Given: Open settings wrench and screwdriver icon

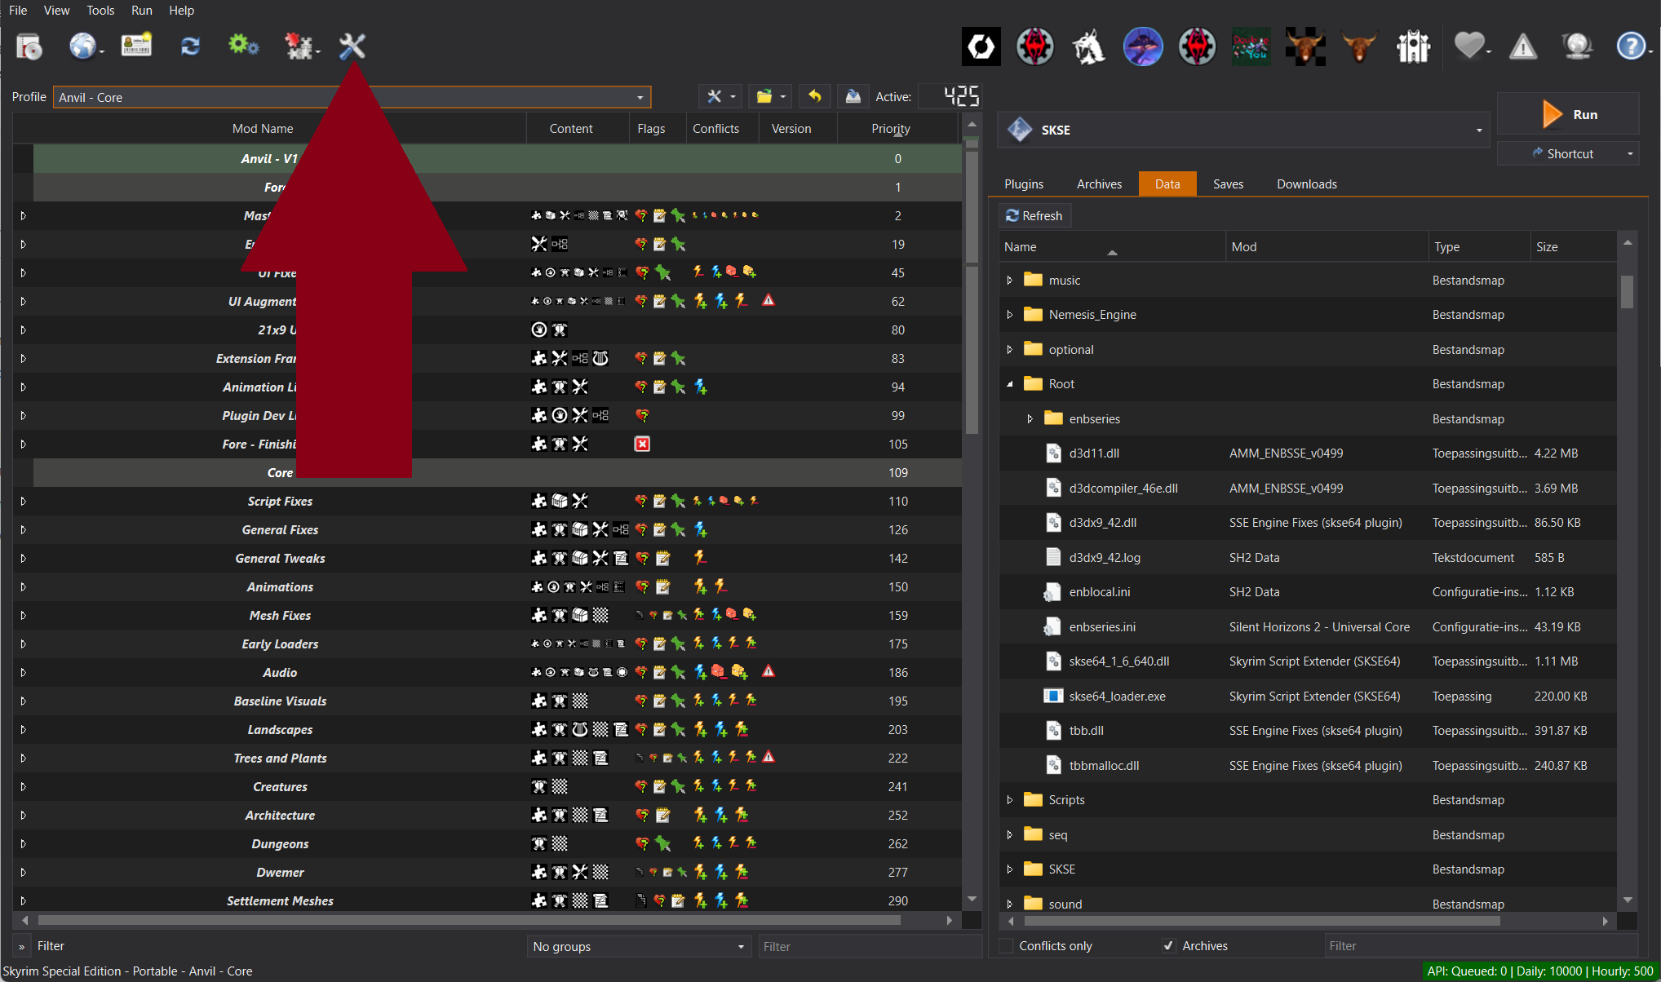Looking at the screenshot, I should pyautogui.click(x=352, y=46).
